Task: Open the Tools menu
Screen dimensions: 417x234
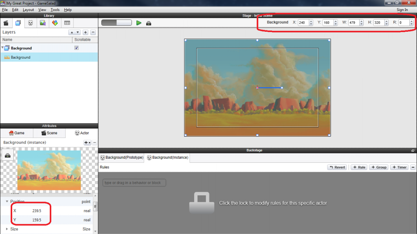Action: (55, 10)
